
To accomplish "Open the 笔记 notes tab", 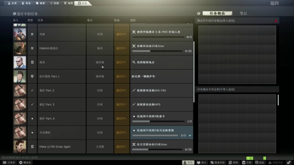I will pos(243,13).
